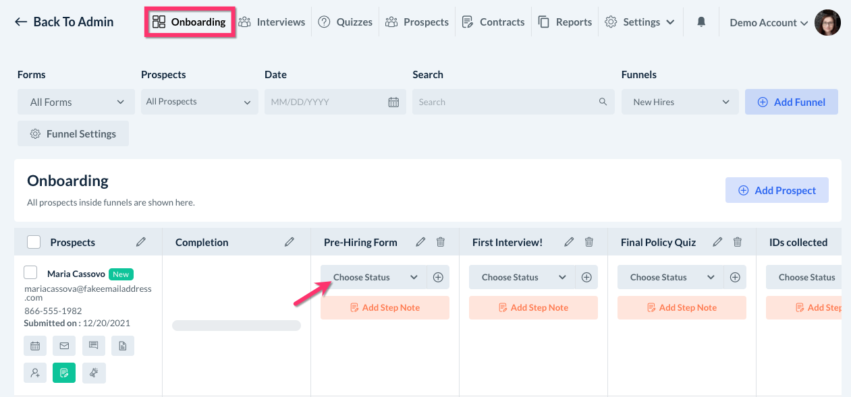Open notifications bell icon
The width and height of the screenshot is (851, 397).
tap(701, 22)
